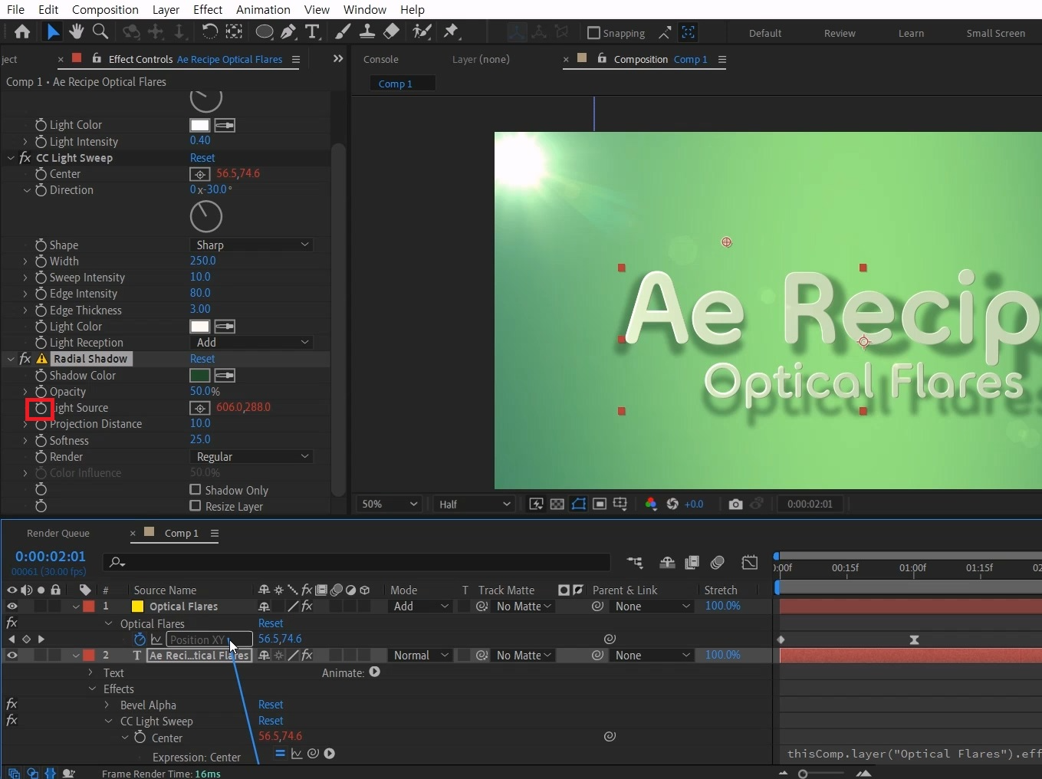The width and height of the screenshot is (1042, 779).
Task: Open the Shadow Color swatch
Action: (x=200, y=376)
